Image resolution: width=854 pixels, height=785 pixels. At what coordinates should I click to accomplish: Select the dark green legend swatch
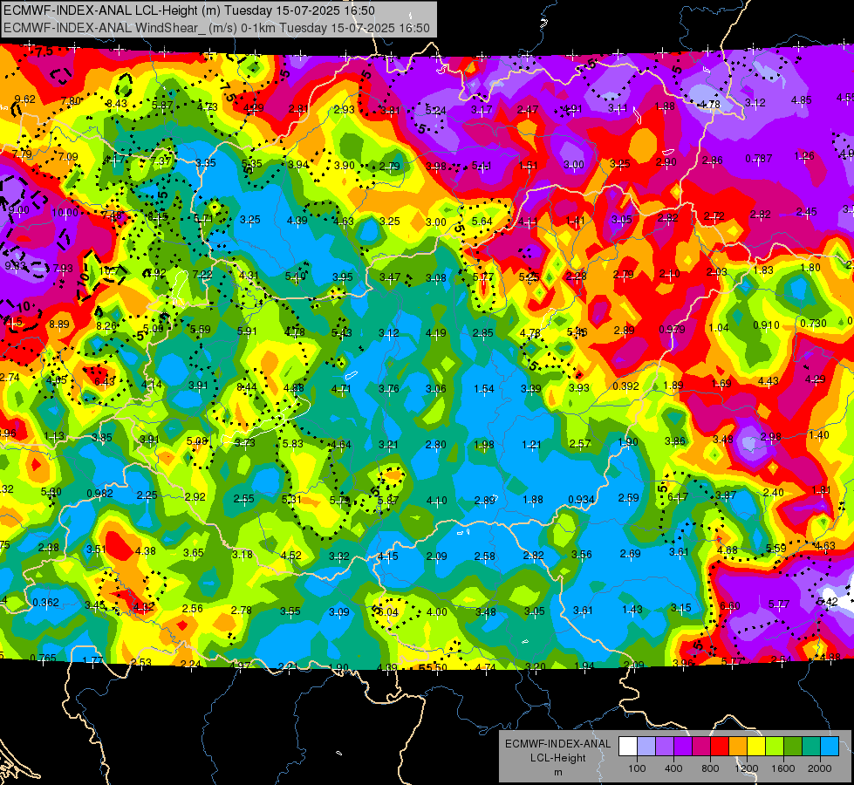pos(793,746)
